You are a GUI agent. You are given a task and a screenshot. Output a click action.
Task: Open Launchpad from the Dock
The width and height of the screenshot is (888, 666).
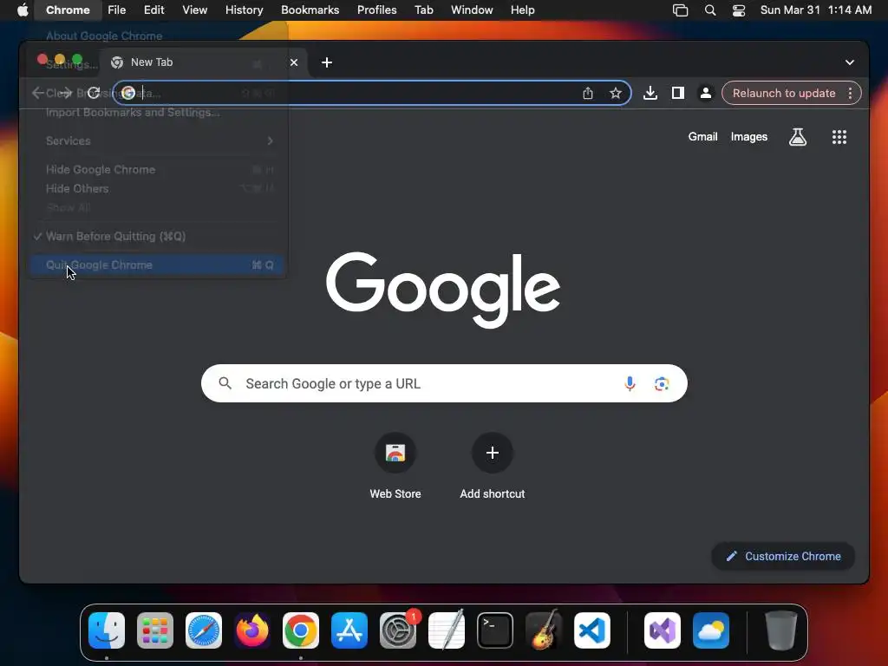[155, 630]
